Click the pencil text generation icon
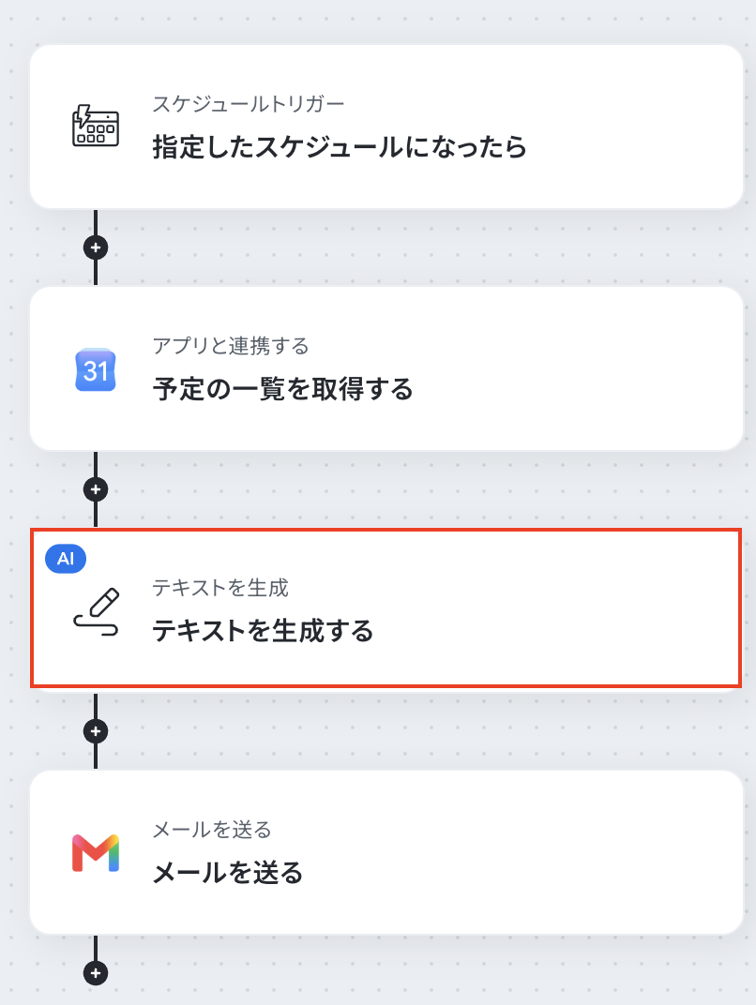 [x=97, y=611]
